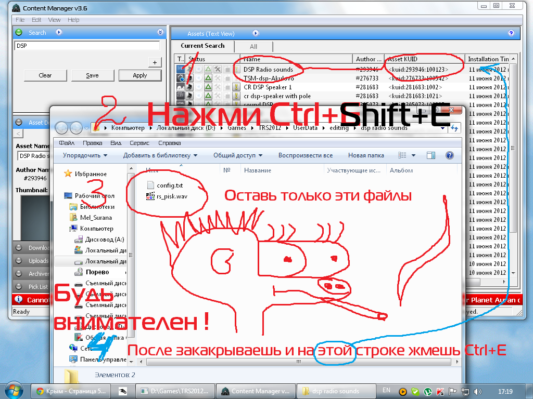Open Сервис menu in Explorer
This screenshot has height=399, width=533.
pos(139,143)
